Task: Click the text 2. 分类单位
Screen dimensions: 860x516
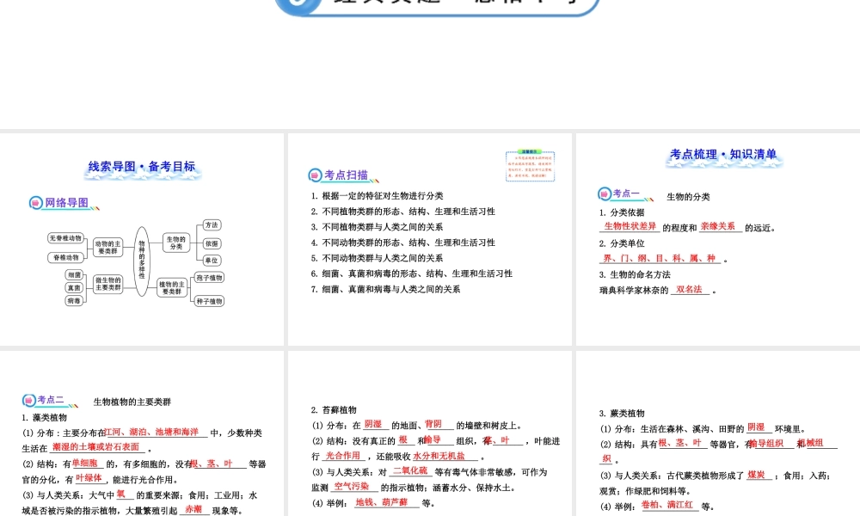Action: 622,243
